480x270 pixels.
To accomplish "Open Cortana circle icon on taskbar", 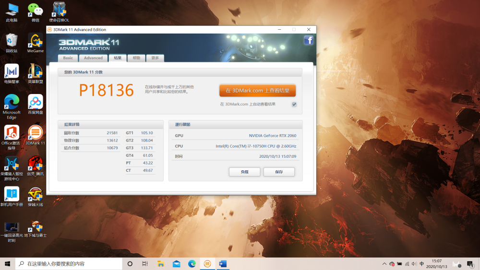I will [x=130, y=264].
